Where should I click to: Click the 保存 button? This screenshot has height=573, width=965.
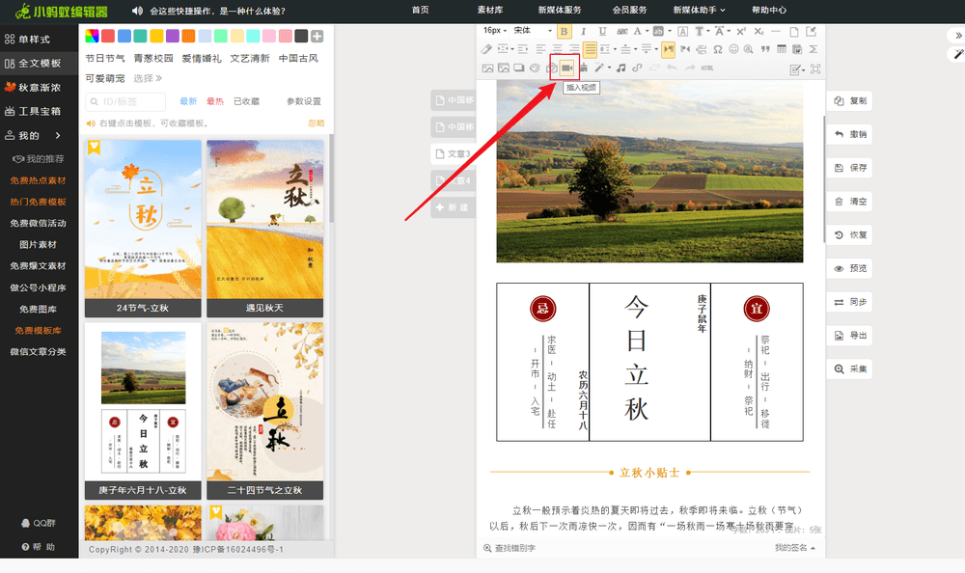pos(850,168)
